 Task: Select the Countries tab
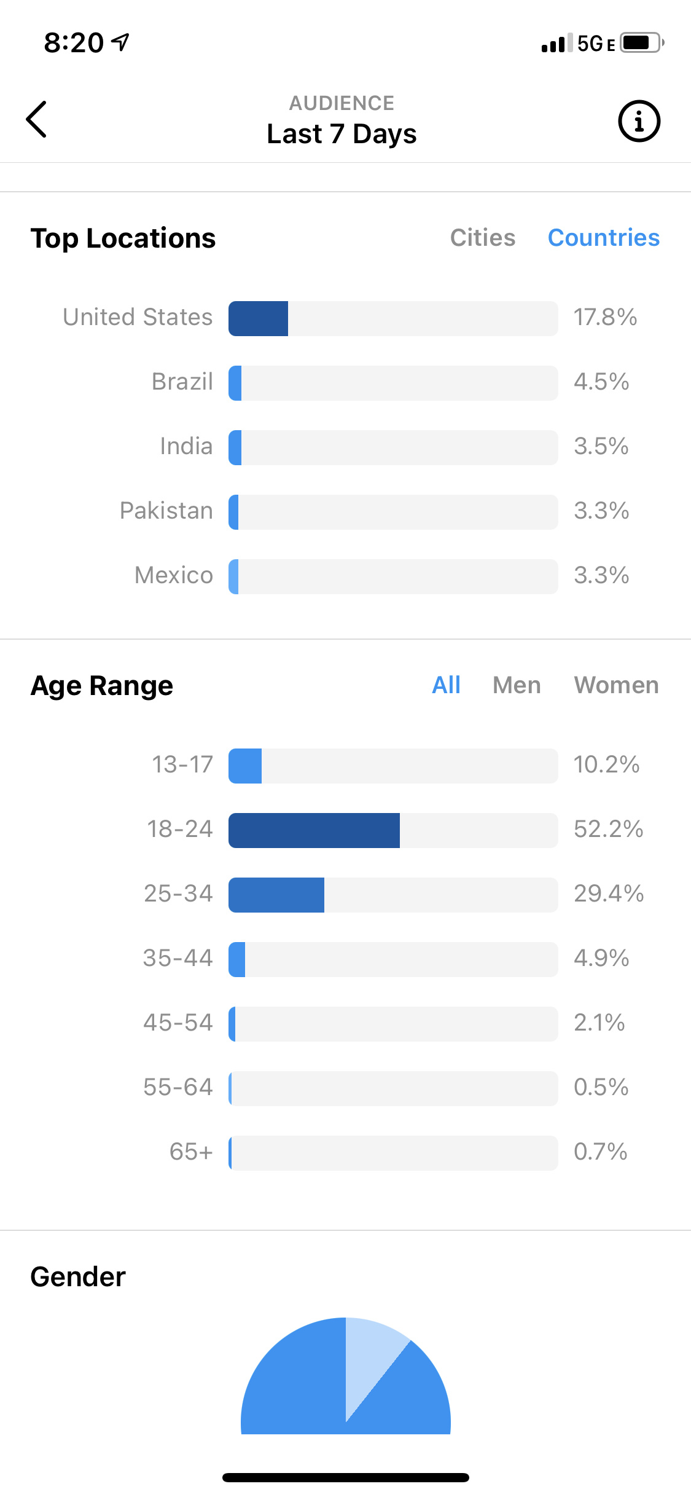tap(604, 238)
